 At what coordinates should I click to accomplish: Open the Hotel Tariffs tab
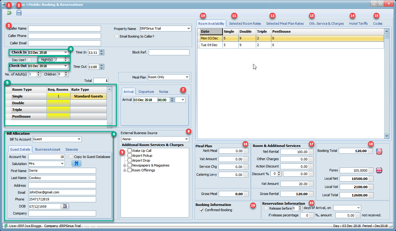[358, 24]
